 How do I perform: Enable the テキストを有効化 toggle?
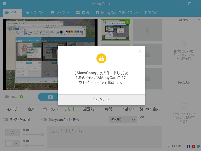click(5, 120)
